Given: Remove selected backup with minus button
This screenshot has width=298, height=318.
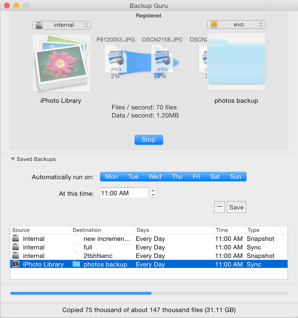Looking at the screenshot, I should click(219, 207).
